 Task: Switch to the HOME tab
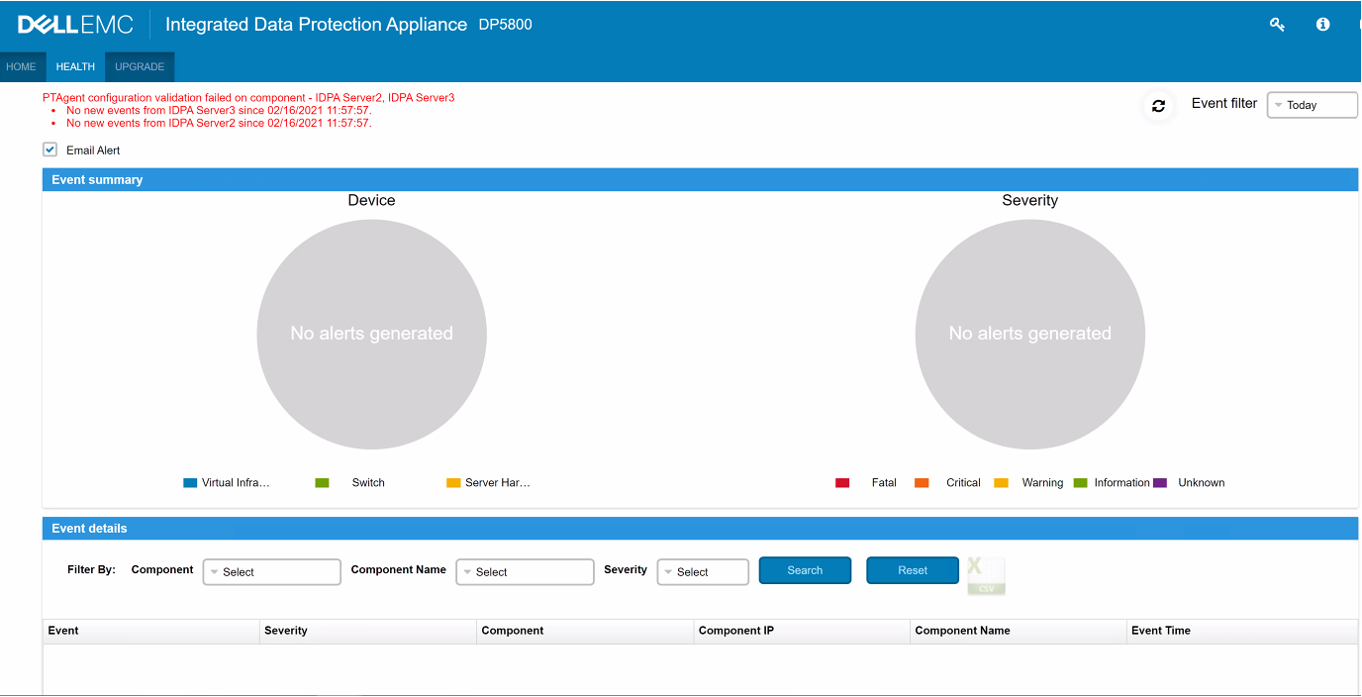[21, 67]
